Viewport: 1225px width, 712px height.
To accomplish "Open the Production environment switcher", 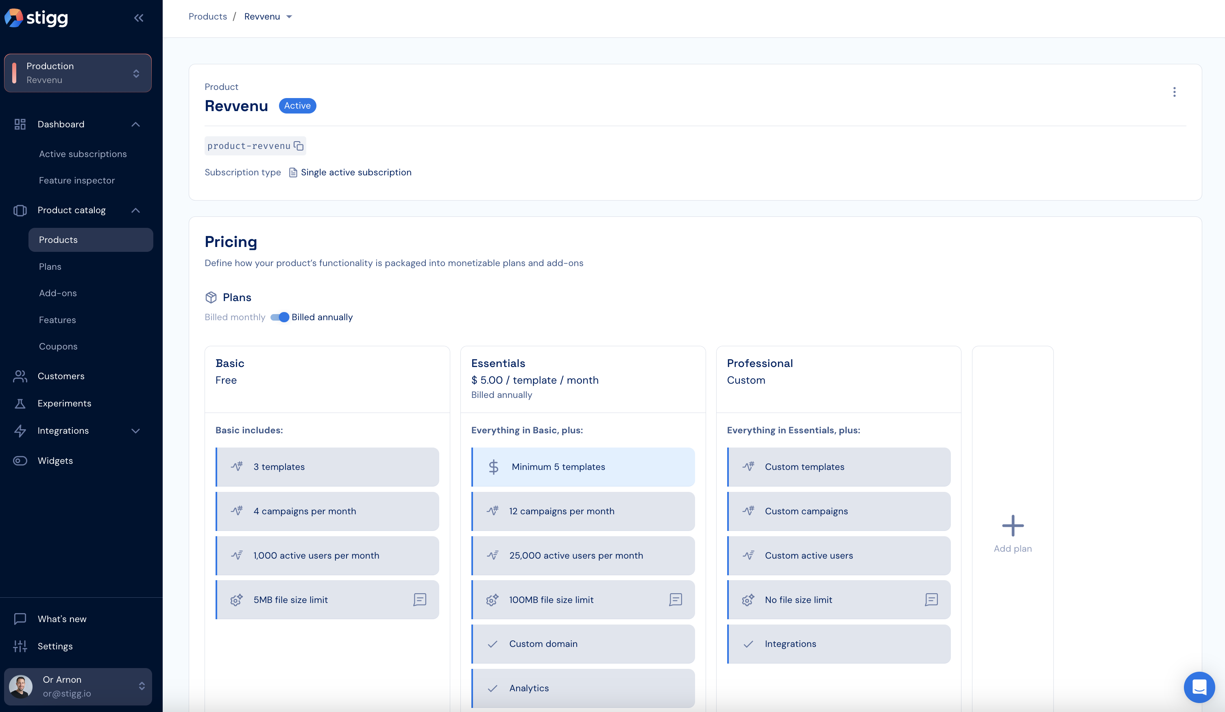I will click(78, 73).
